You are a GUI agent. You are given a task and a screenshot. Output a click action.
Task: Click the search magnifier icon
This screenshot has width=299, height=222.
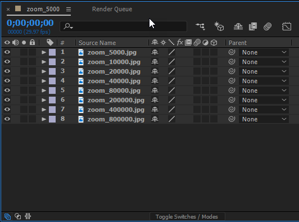(68, 26)
